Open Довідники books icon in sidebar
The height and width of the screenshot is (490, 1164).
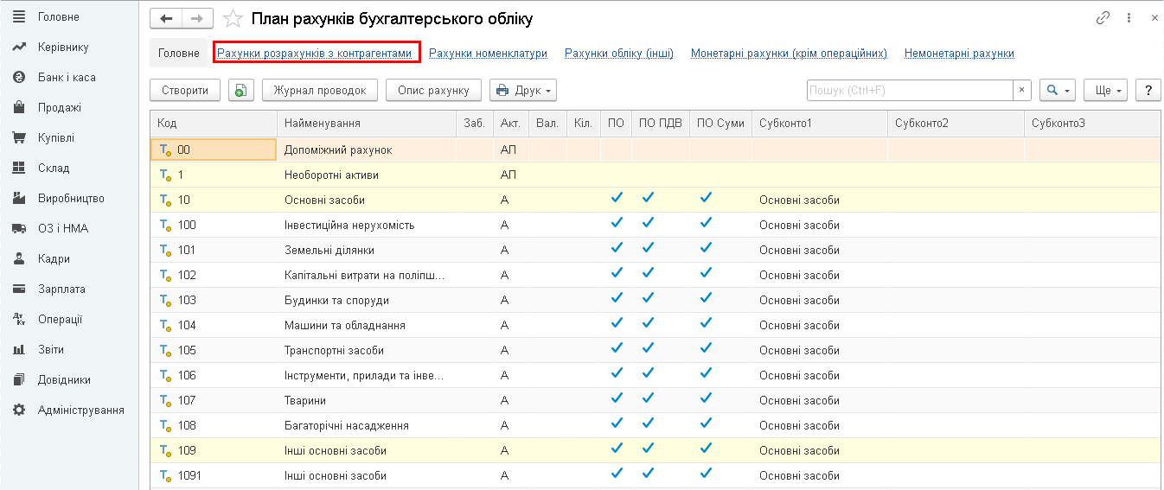(19, 379)
